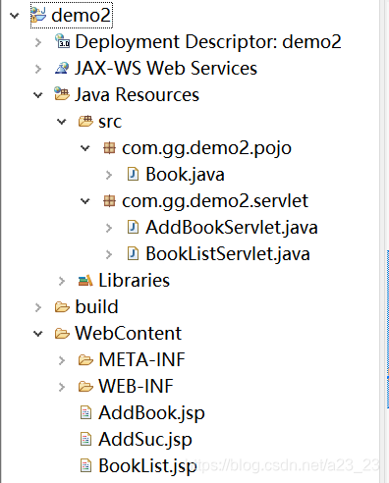Expand the Deployment Descriptor node

[x=38, y=42]
